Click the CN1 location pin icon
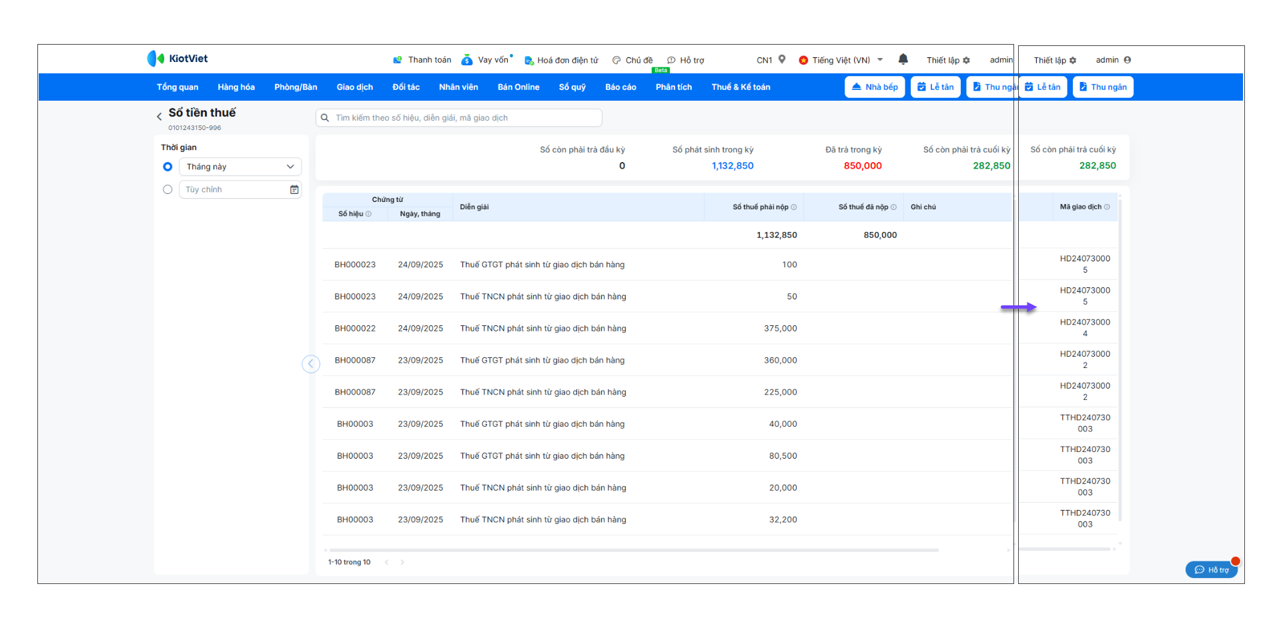The image size is (1281, 628). 782,59
